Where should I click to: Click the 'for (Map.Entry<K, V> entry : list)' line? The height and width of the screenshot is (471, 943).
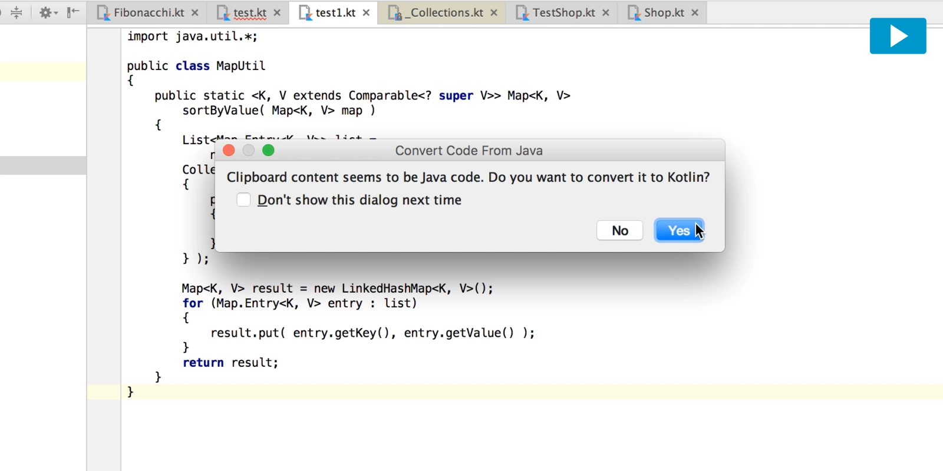[299, 303]
